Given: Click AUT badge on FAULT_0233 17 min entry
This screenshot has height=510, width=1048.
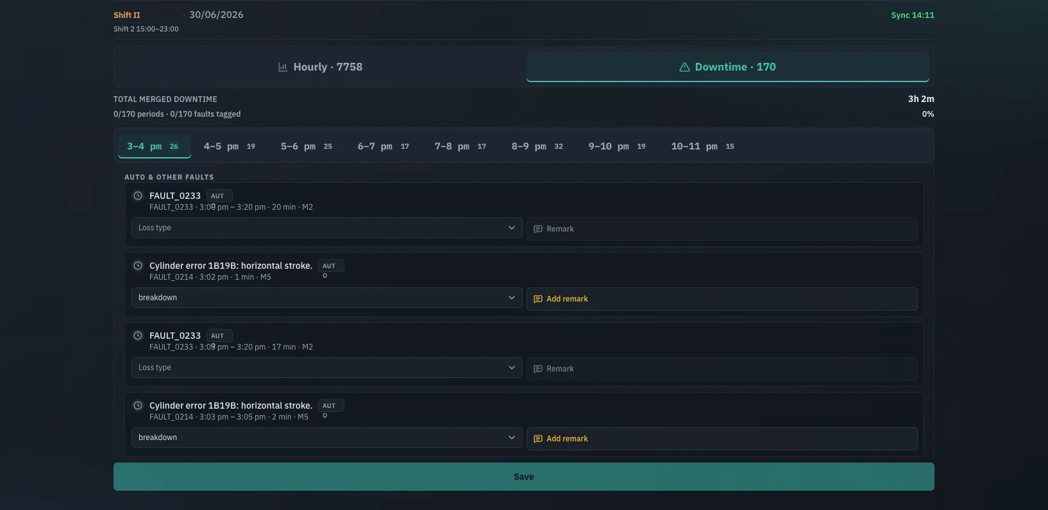Looking at the screenshot, I should (x=219, y=336).
